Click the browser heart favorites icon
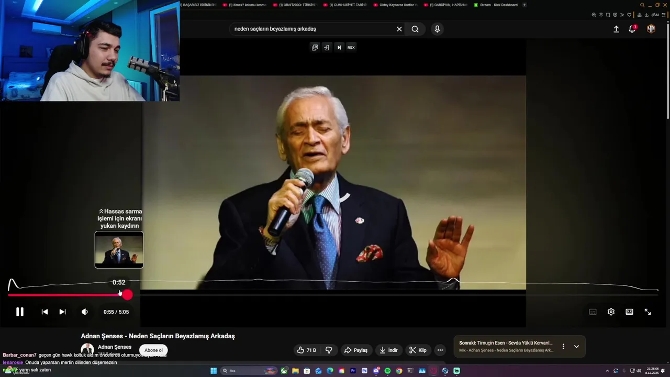670x377 pixels. pyautogui.click(x=629, y=15)
